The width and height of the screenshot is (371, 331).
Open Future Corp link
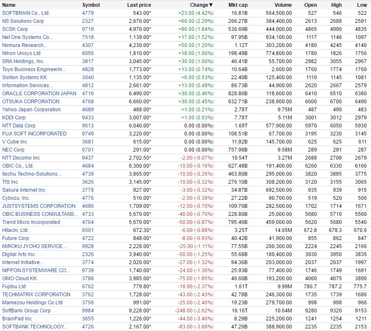point(16,239)
